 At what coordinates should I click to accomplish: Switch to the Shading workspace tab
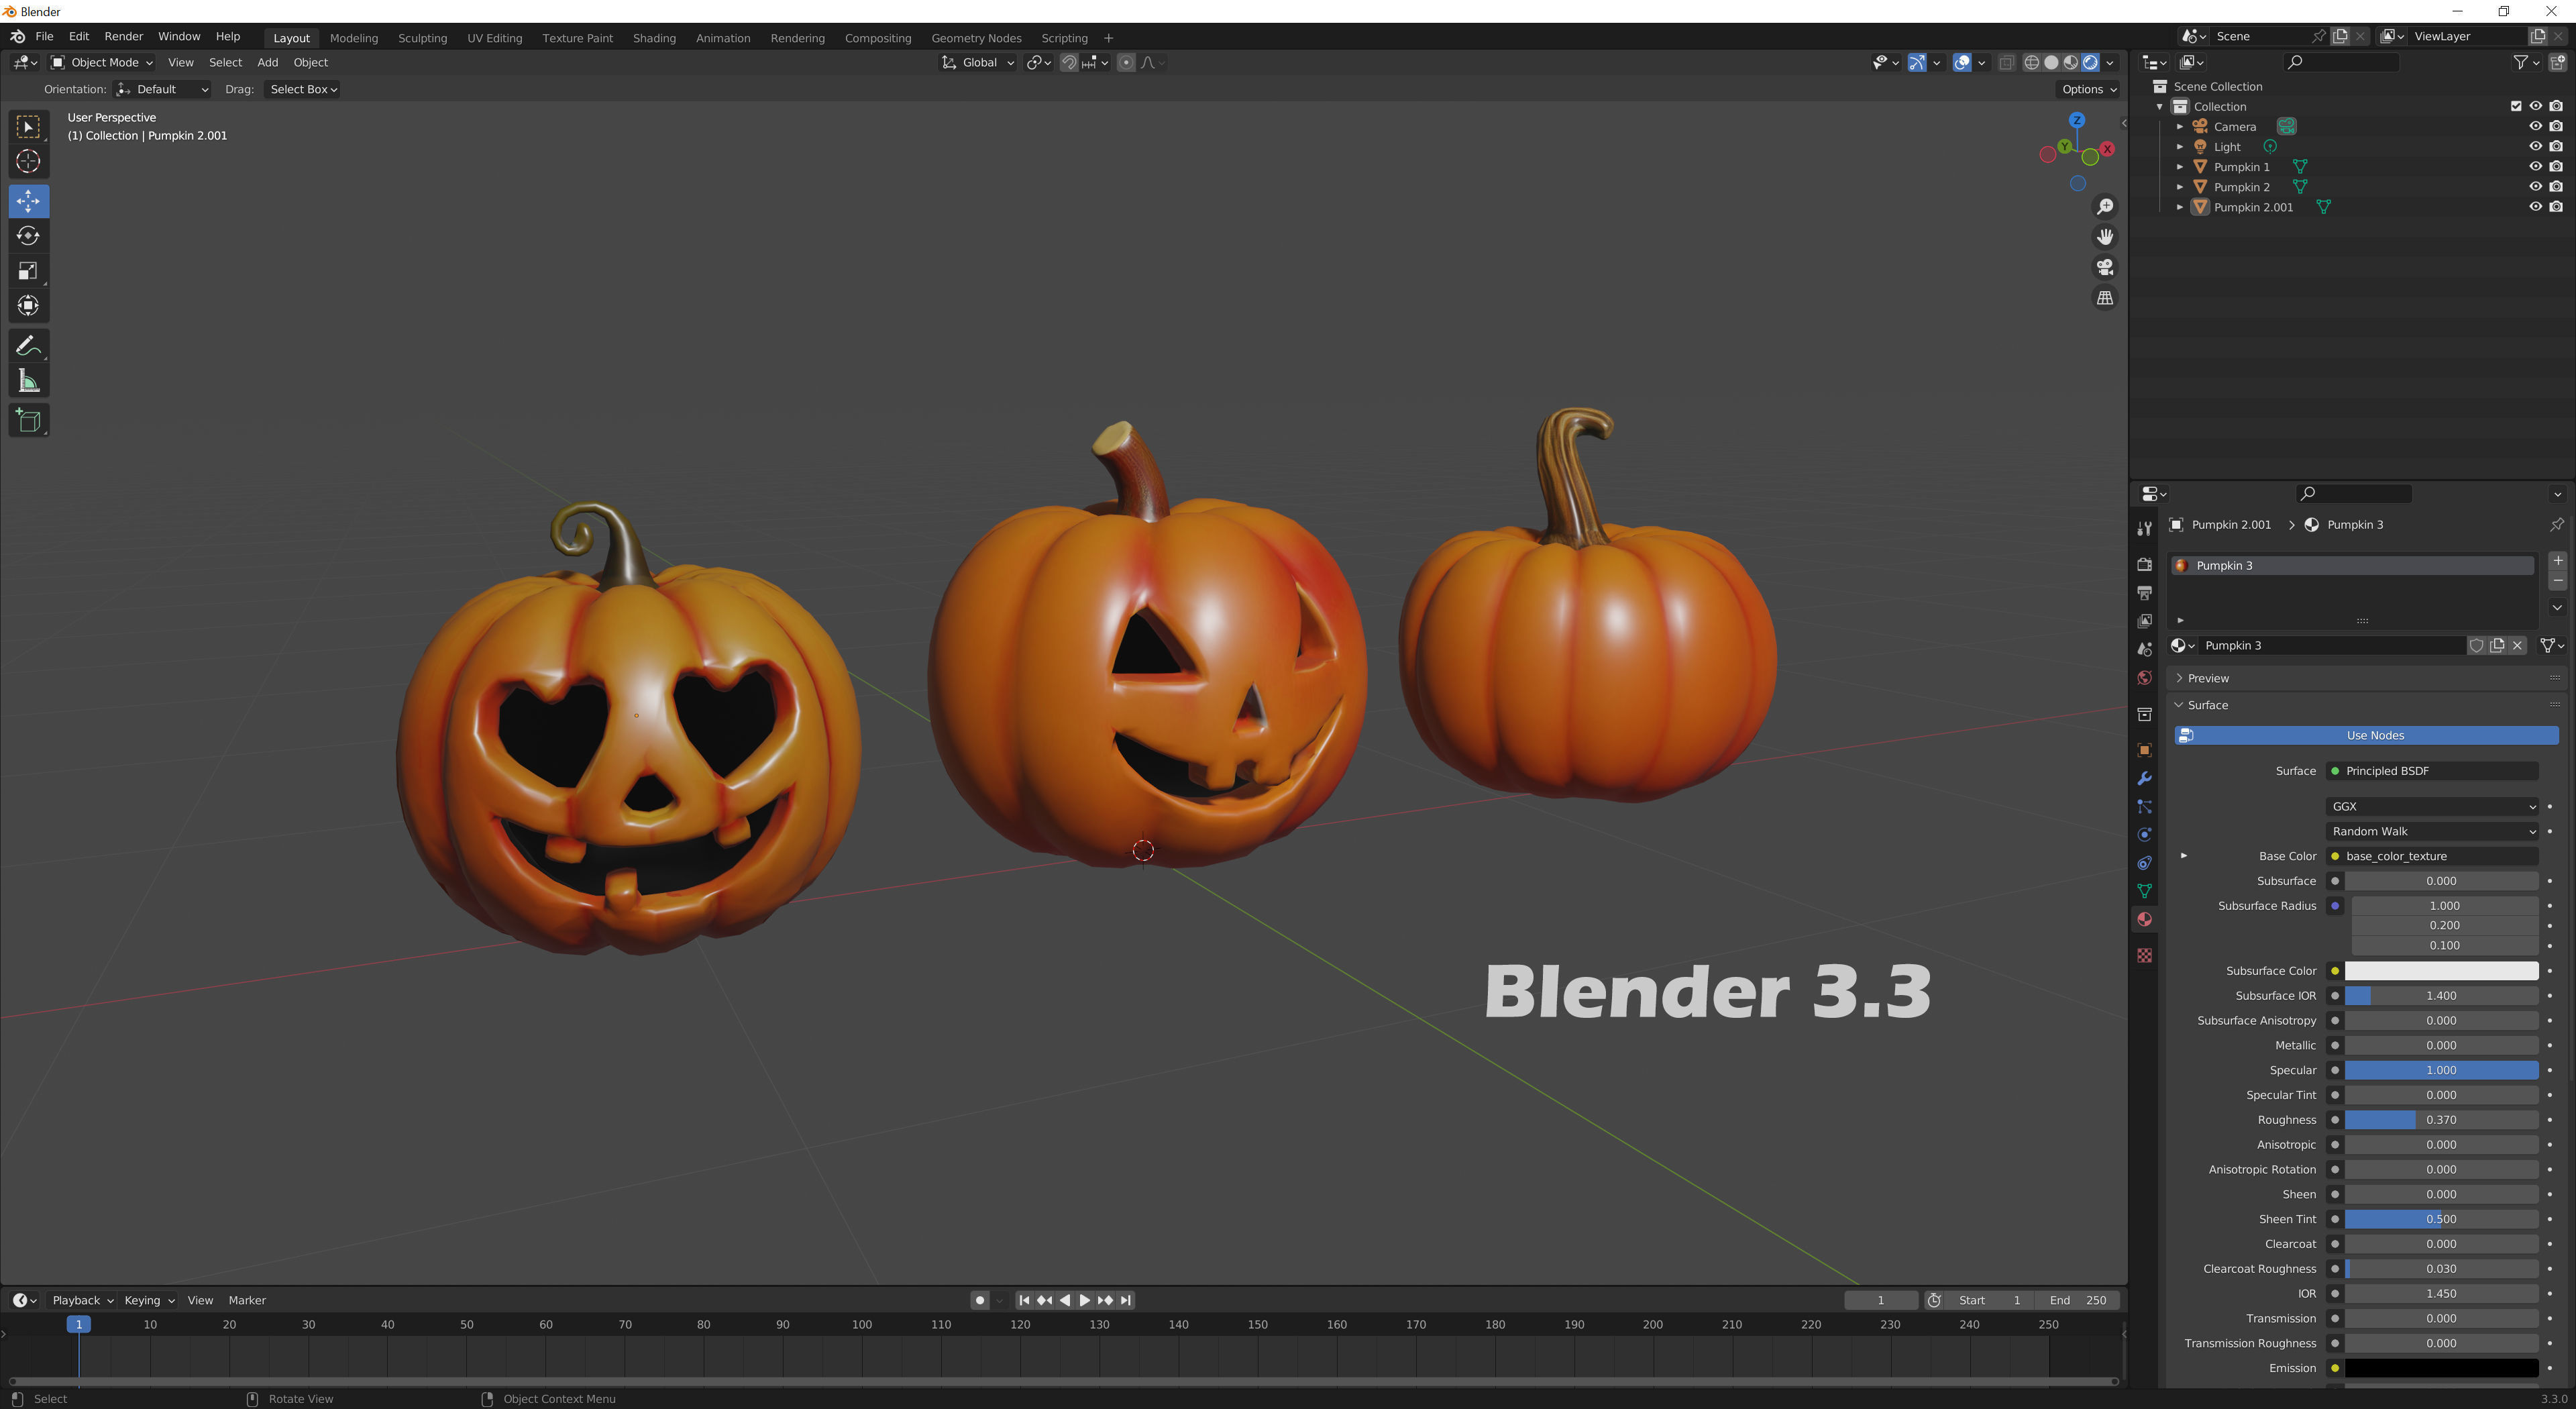tap(654, 38)
